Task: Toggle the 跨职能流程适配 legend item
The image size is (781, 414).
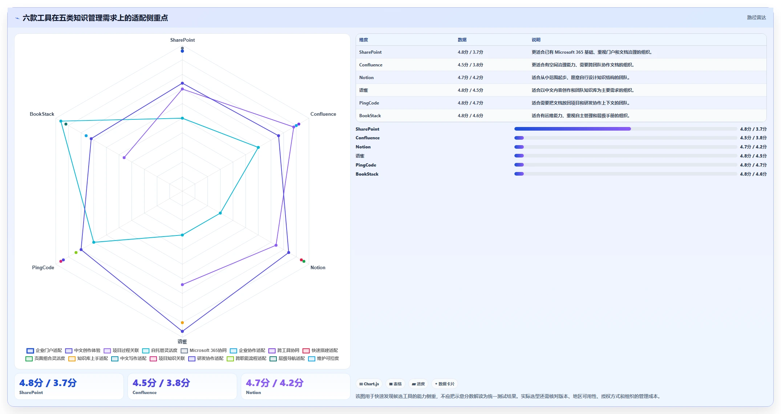Action: tap(247, 358)
